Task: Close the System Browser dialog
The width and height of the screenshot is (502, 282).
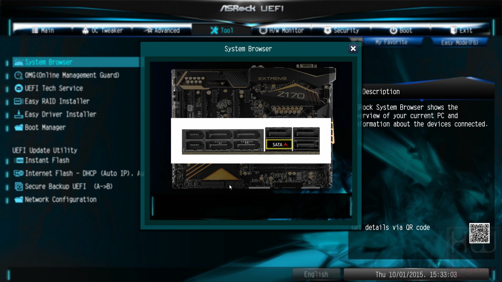Action: point(353,49)
